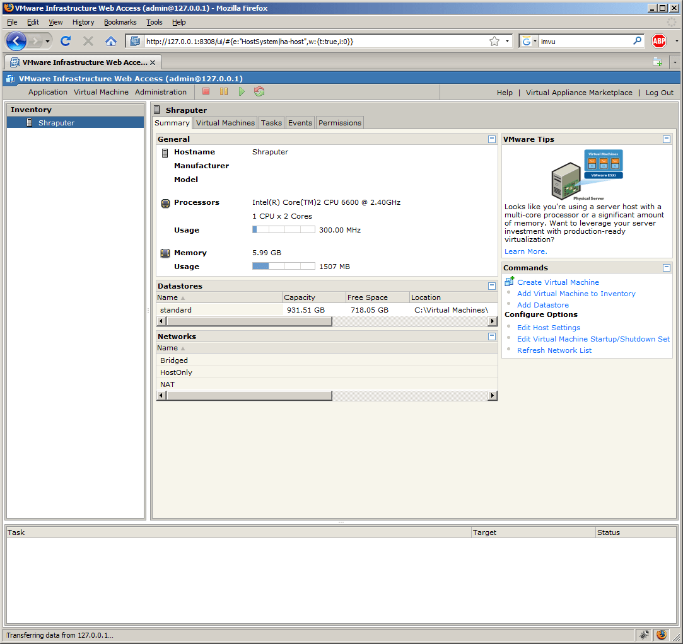Click the Stop loading X icon
The height and width of the screenshot is (644, 683).
[88, 42]
